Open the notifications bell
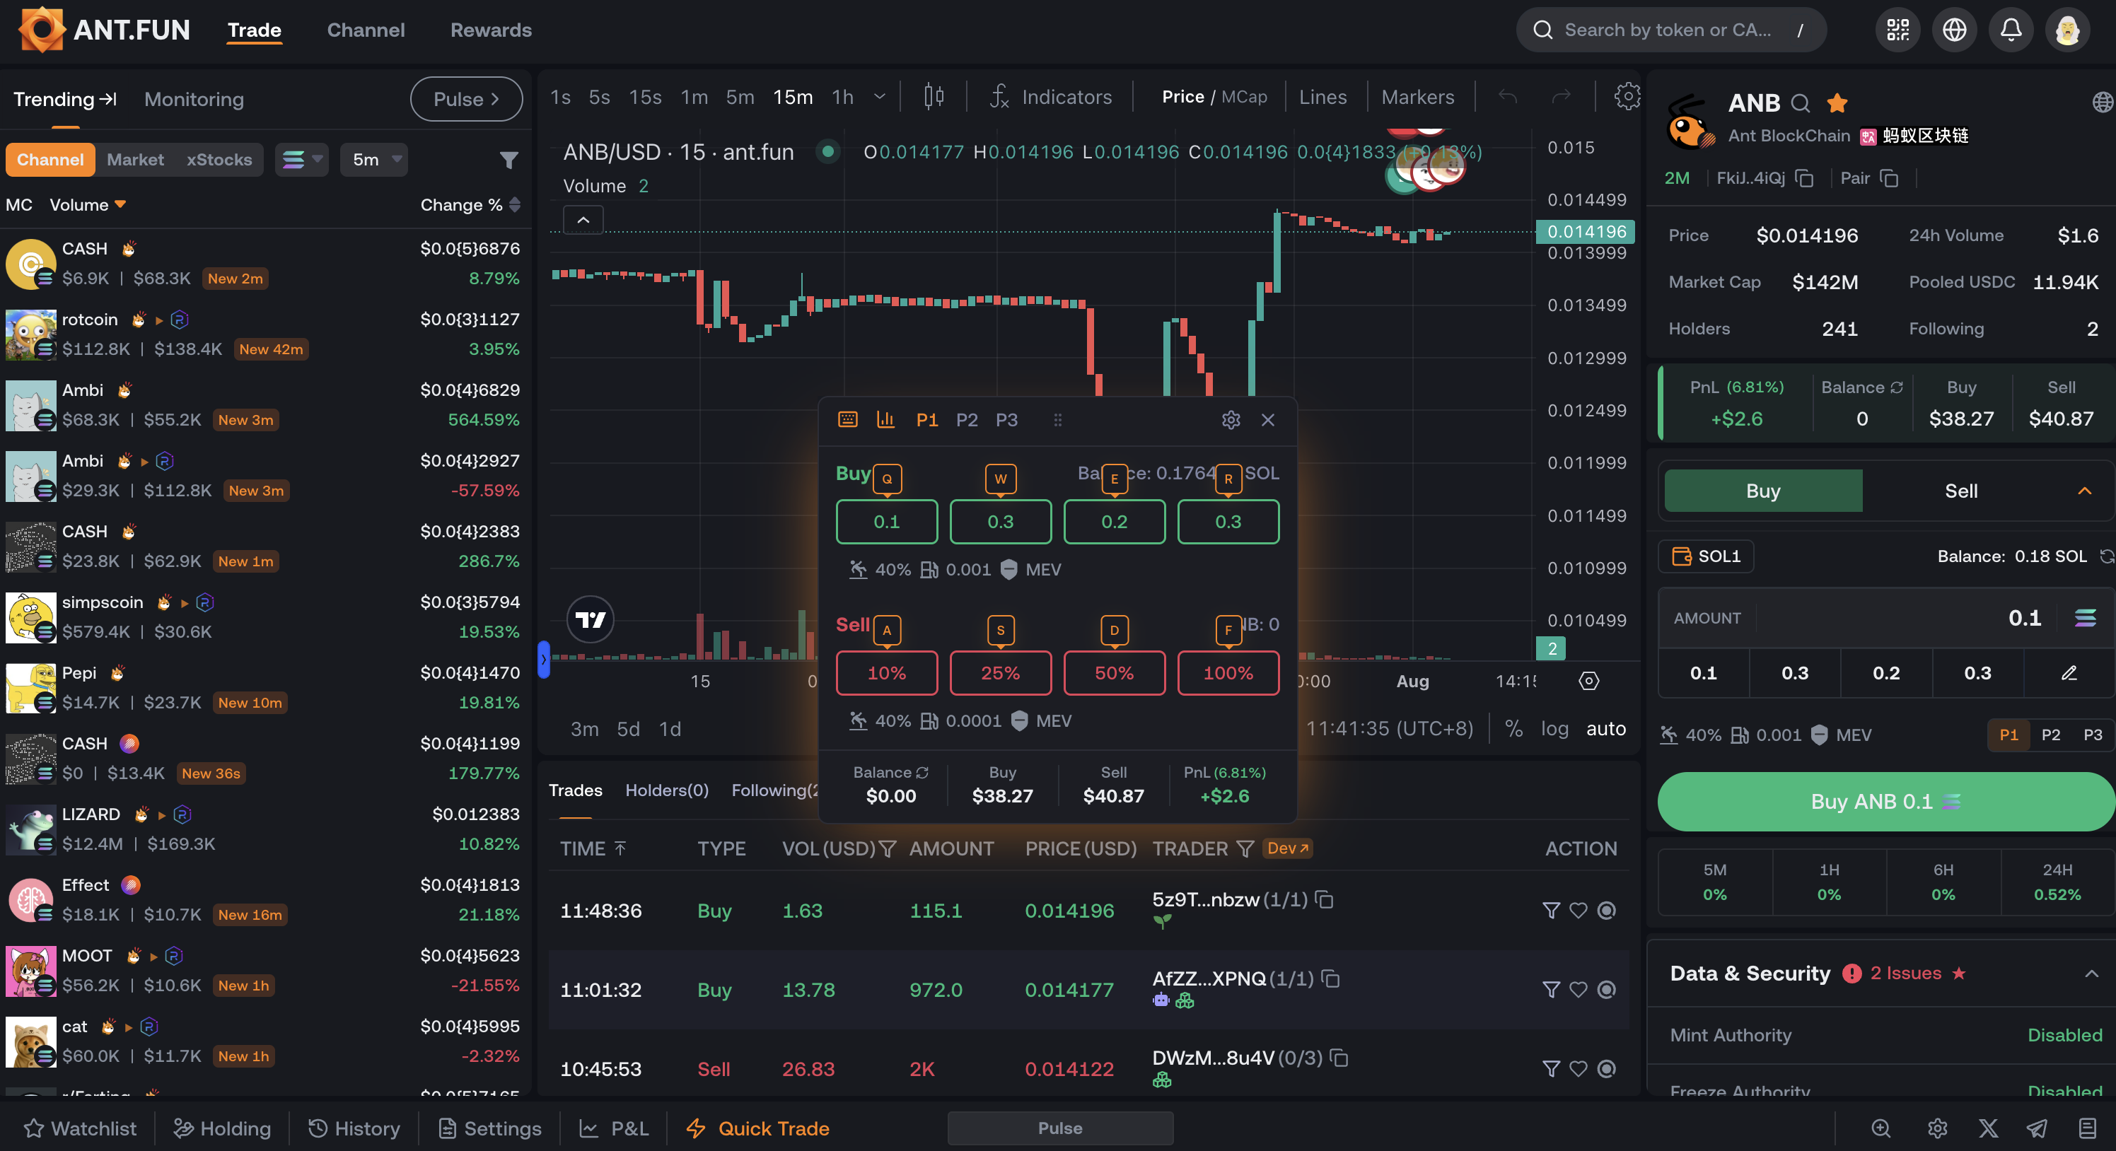 point(2011,30)
